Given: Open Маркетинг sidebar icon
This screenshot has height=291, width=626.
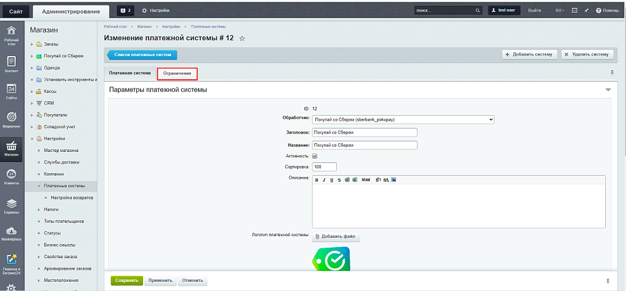Looking at the screenshot, I should 11,118.
